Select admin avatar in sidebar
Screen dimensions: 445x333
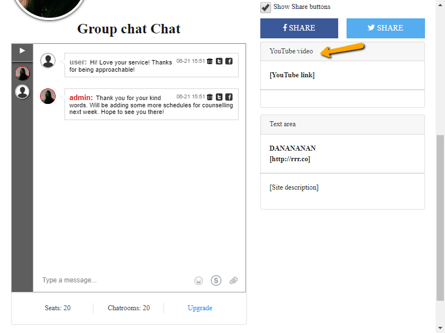[22, 73]
